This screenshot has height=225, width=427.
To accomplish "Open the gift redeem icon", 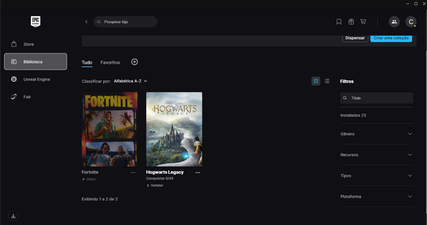I will (x=351, y=22).
